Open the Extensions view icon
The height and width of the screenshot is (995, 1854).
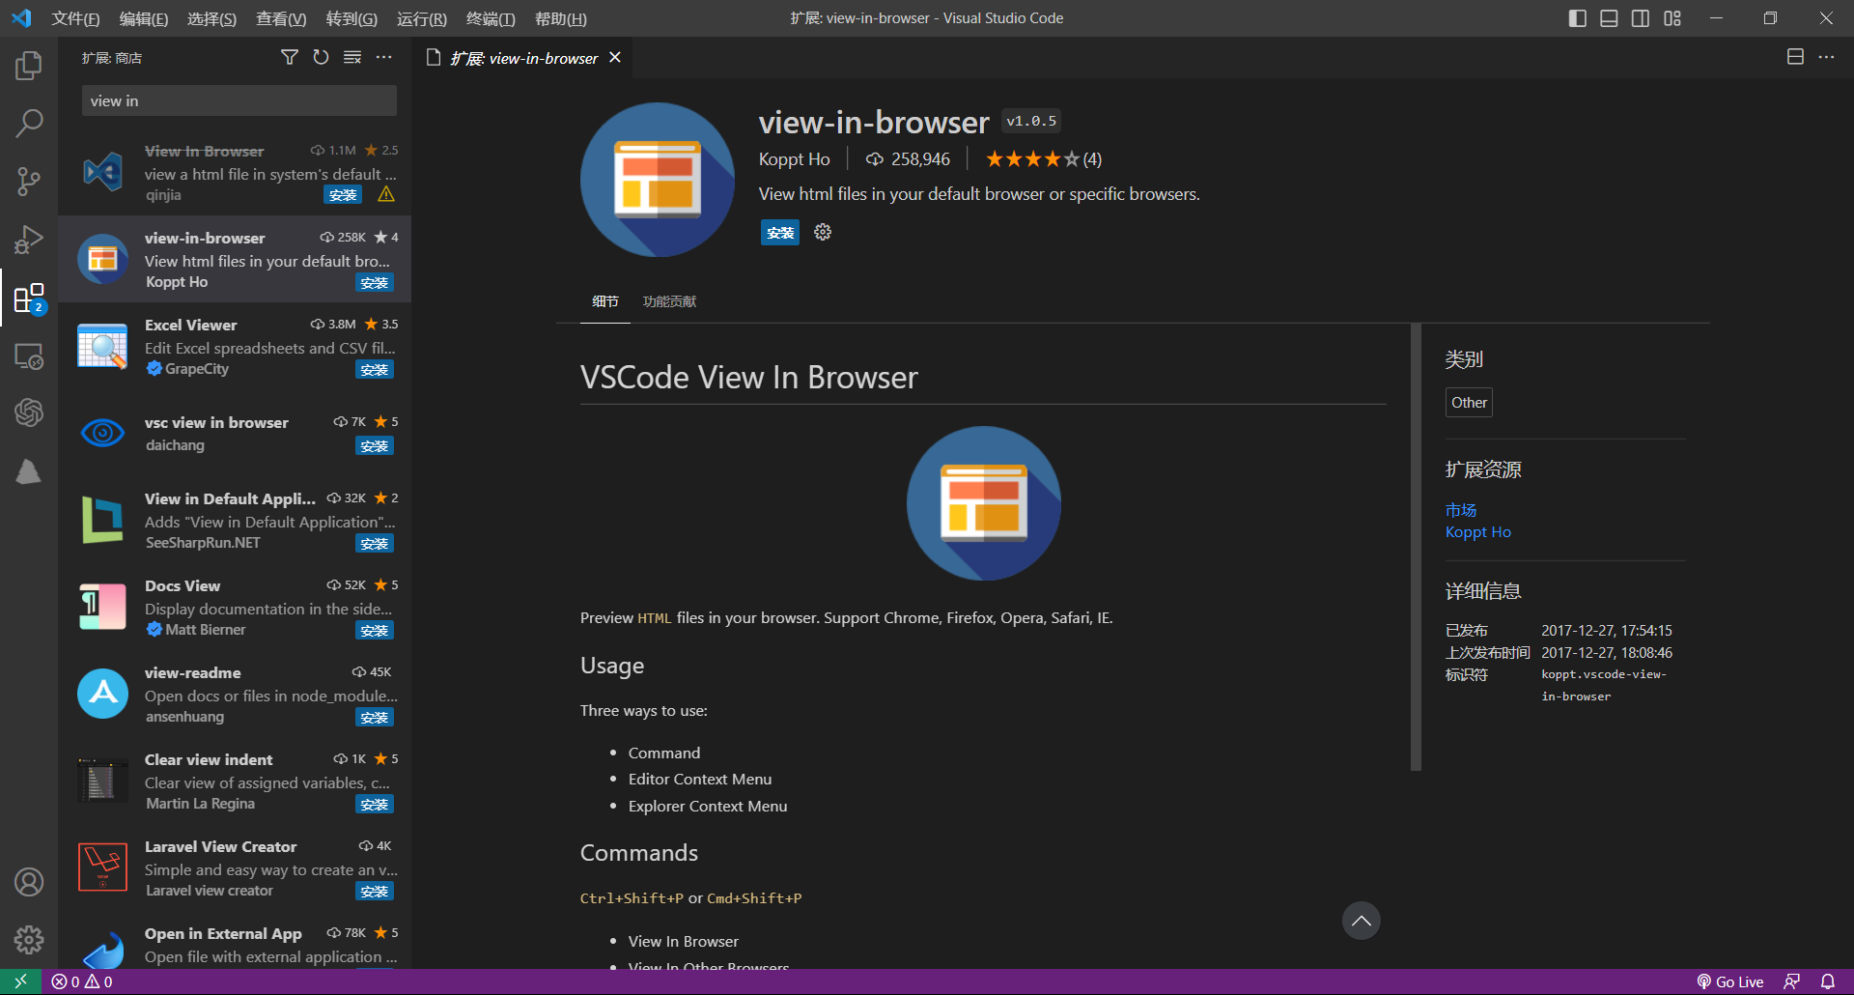pyautogui.click(x=29, y=298)
